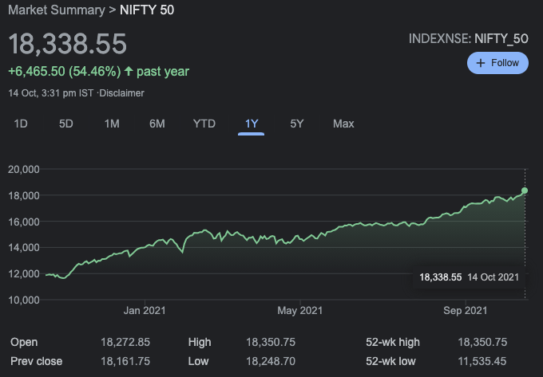Click the Market Summary breadcrumb link

(x=55, y=10)
